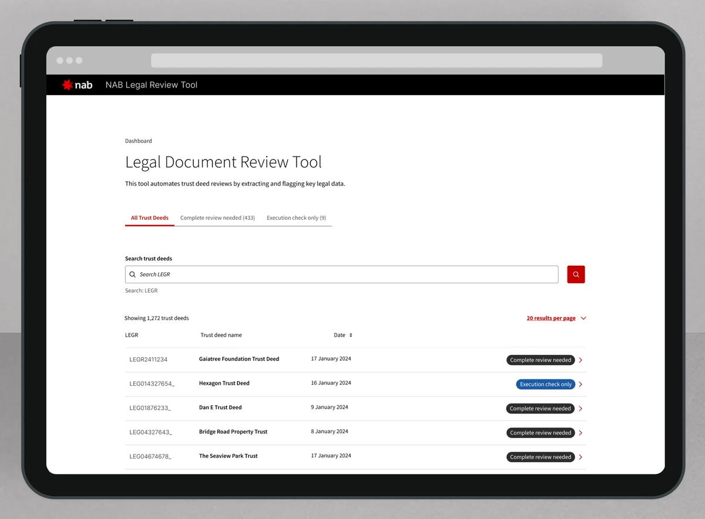Select LEGR2411234 cell

(149, 359)
